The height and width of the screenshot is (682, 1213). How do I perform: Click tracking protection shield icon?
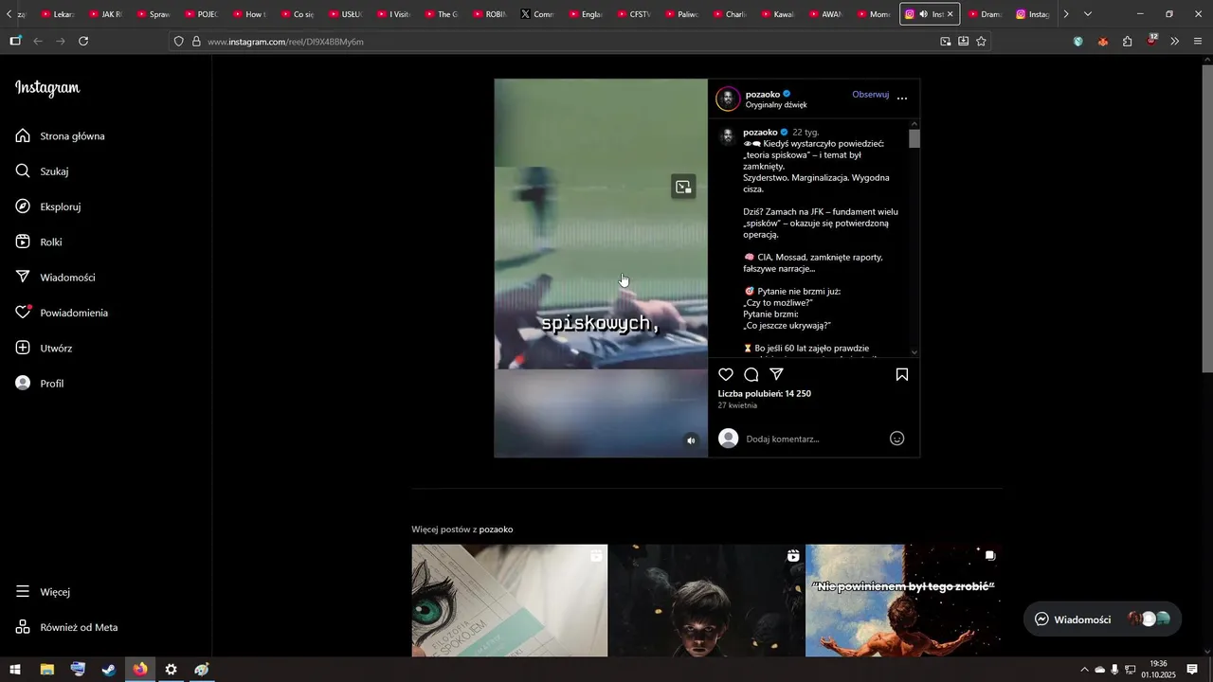[x=178, y=42]
